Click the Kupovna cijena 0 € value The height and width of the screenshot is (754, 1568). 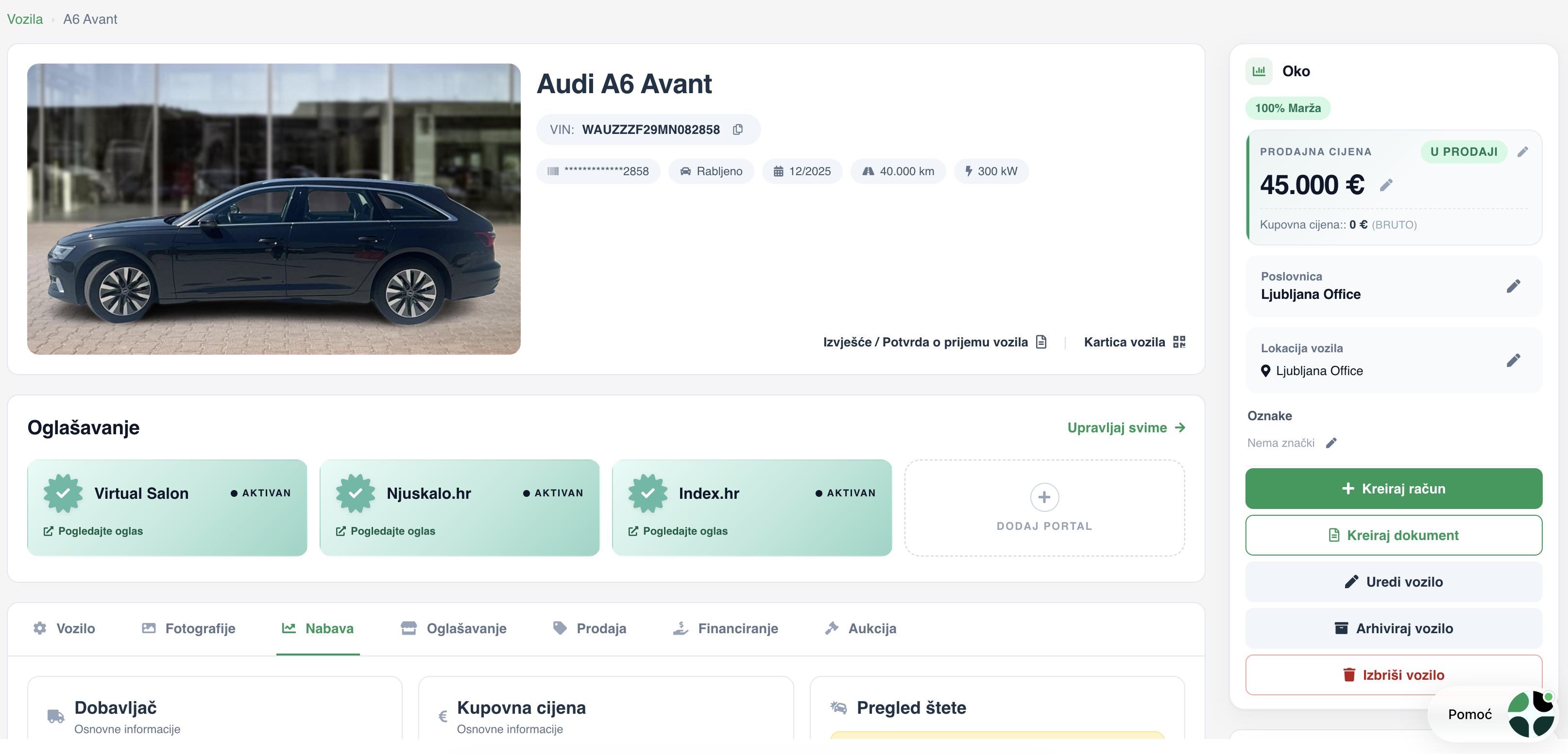click(1359, 224)
